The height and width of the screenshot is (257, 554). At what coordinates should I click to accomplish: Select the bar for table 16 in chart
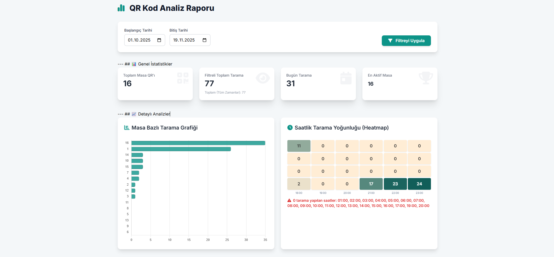point(198,143)
